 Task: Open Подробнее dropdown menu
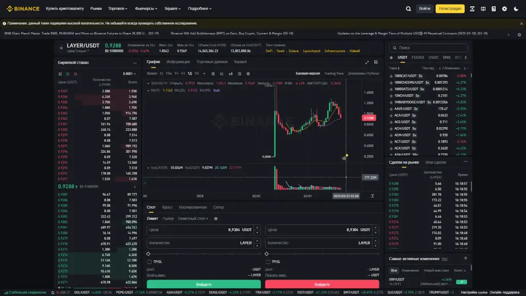(x=200, y=9)
